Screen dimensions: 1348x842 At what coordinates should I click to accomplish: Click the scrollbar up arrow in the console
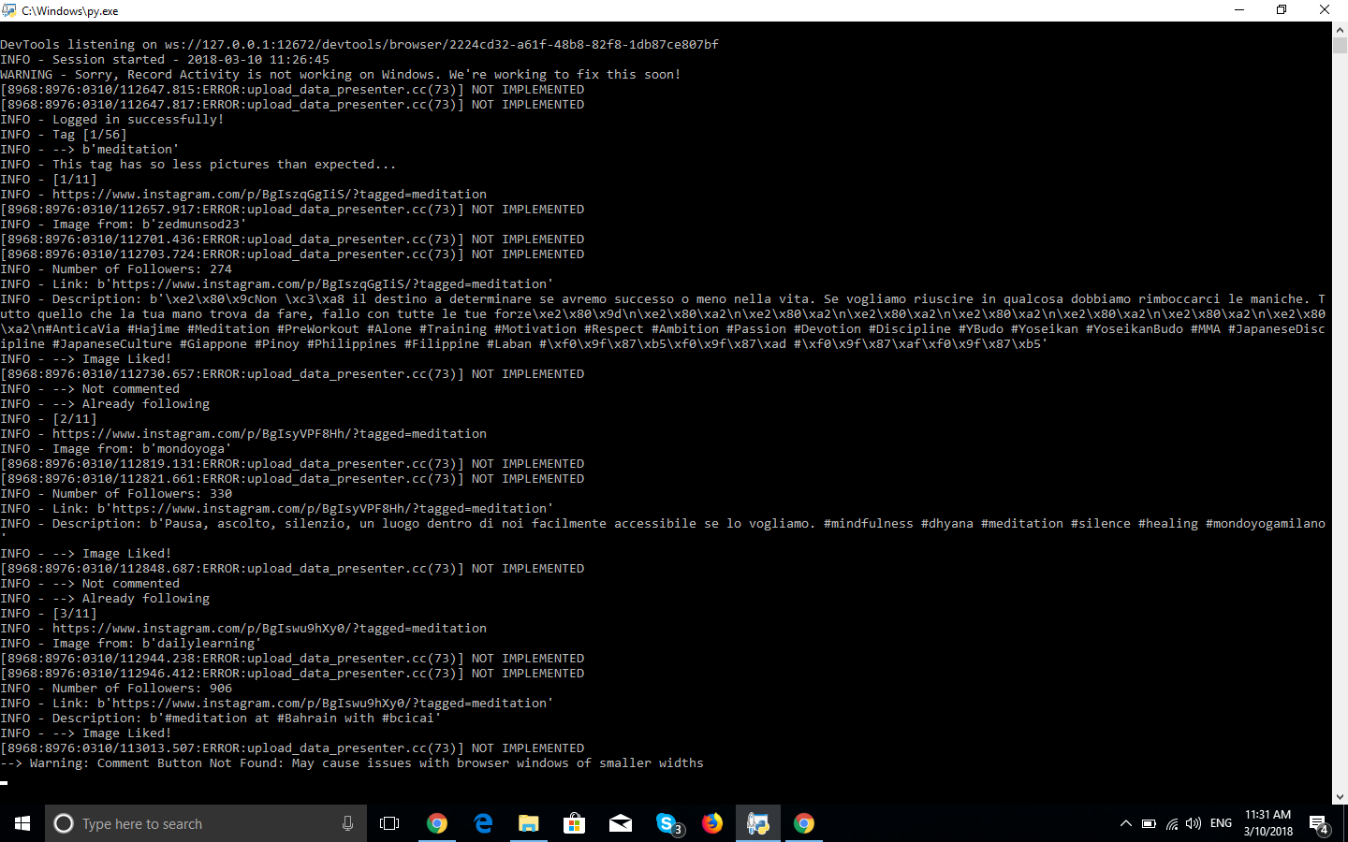tap(1340, 30)
